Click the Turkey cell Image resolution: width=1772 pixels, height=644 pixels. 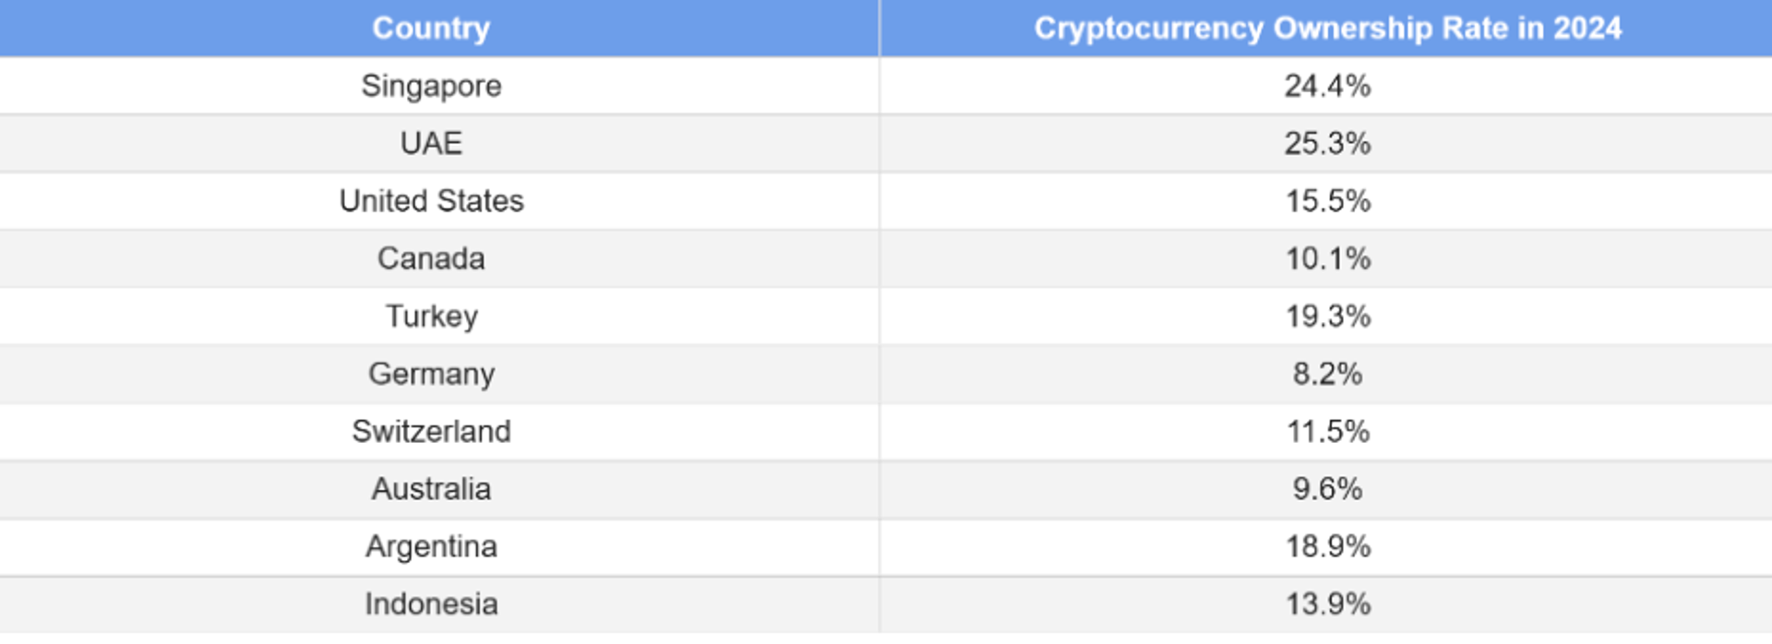[431, 316]
